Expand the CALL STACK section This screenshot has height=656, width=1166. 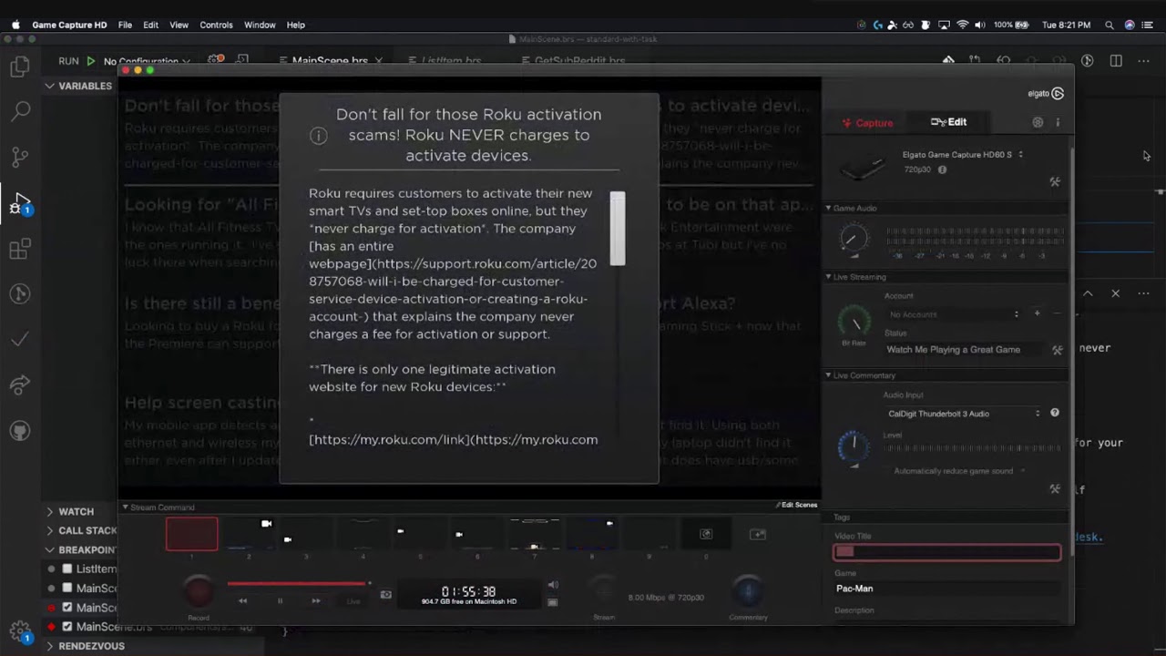pyautogui.click(x=81, y=530)
